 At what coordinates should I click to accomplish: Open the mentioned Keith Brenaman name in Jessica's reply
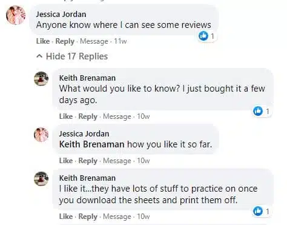(x=91, y=144)
